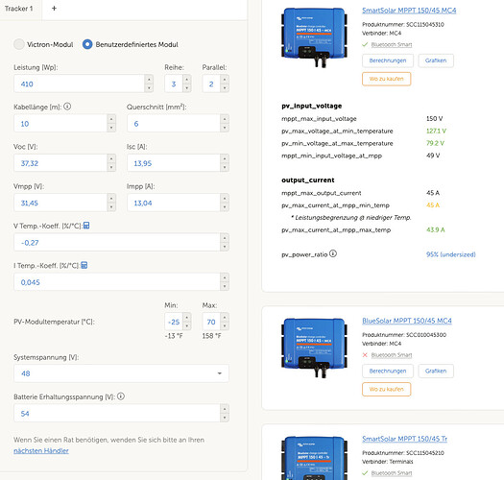Open the Systemspannung dropdown
The image size is (504, 480).
click(x=121, y=373)
